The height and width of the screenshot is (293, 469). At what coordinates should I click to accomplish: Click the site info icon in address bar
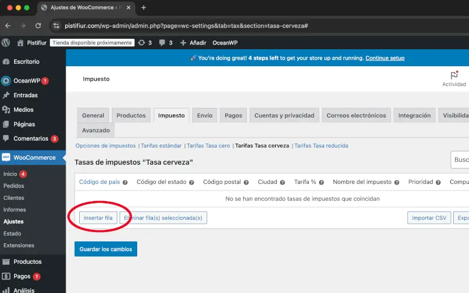56,26
